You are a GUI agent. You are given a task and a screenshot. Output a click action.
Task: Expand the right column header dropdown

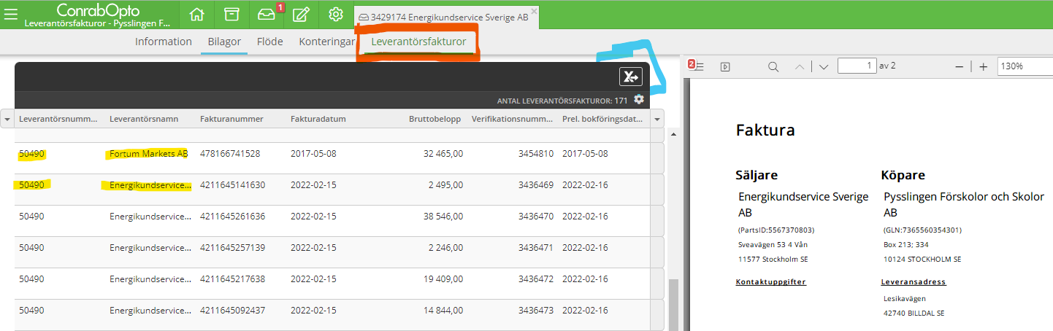657,119
